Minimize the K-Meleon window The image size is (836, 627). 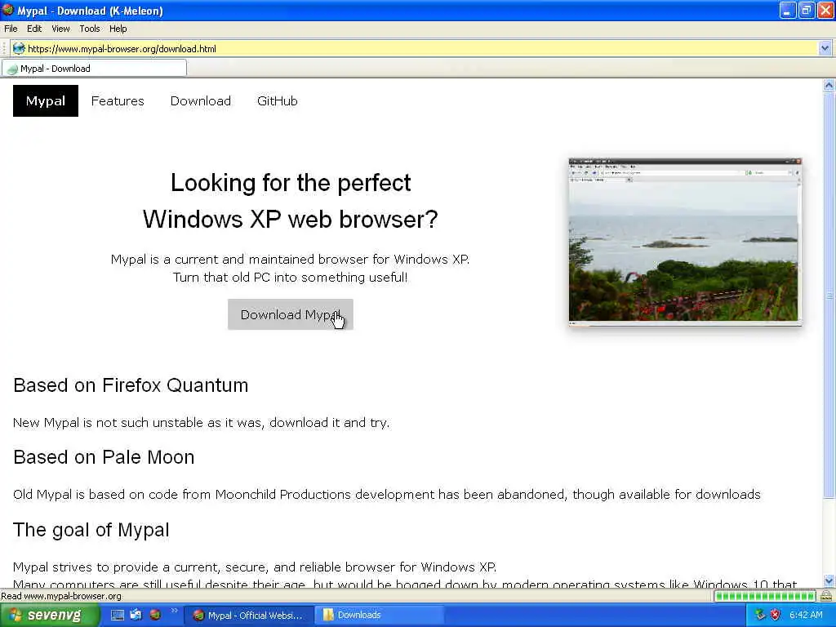click(788, 10)
